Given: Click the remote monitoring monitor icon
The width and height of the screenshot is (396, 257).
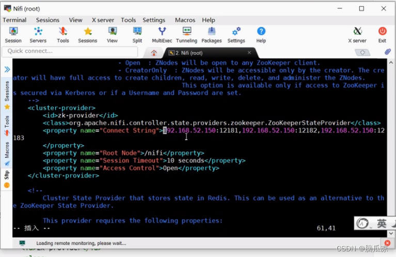Looking at the screenshot, I should coord(22,243).
